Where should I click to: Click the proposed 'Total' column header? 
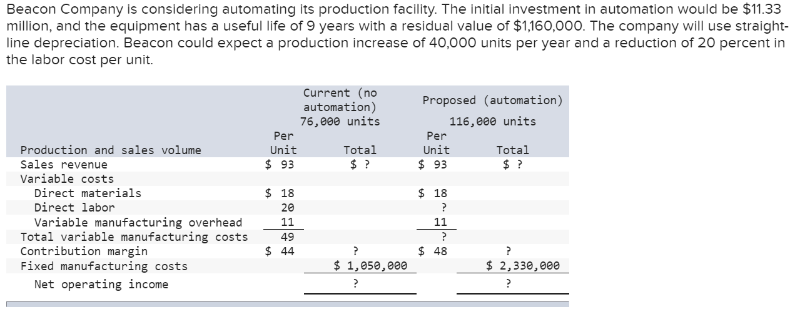pos(513,150)
